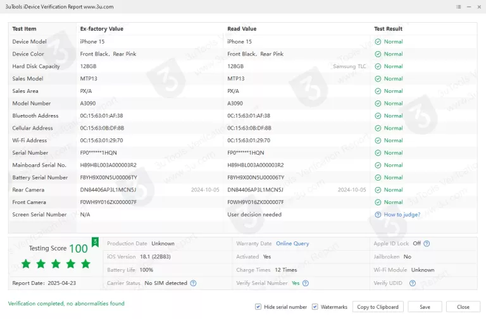Click the Verify UDID help icon
The width and height of the screenshot is (486, 319).
point(412,283)
